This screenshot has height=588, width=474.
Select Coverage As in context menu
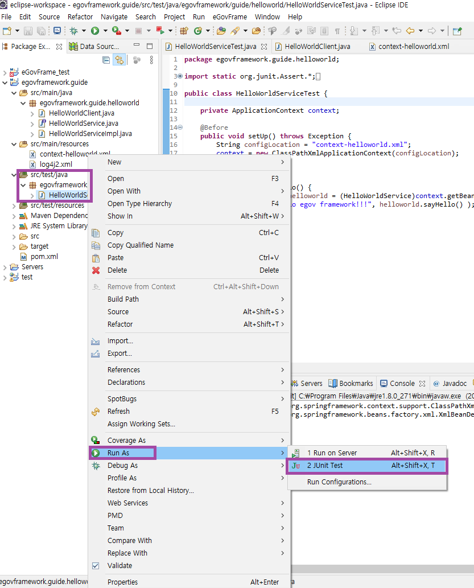(x=189, y=441)
